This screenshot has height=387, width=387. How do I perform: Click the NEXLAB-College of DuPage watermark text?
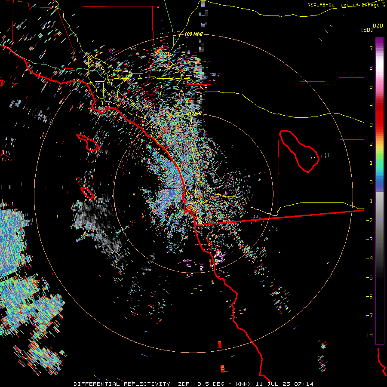[x=346, y=5]
